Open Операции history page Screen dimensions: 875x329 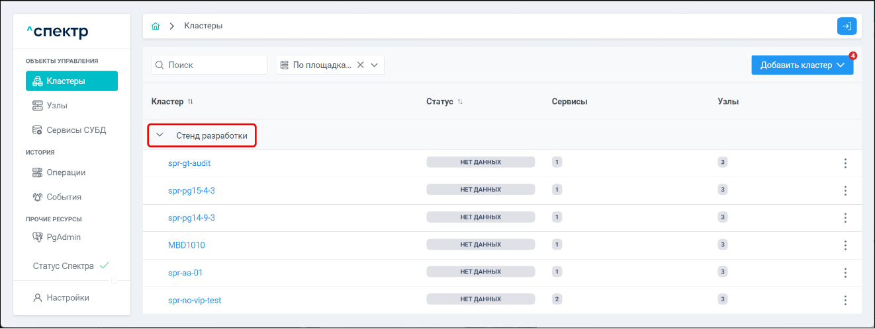pos(66,172)
